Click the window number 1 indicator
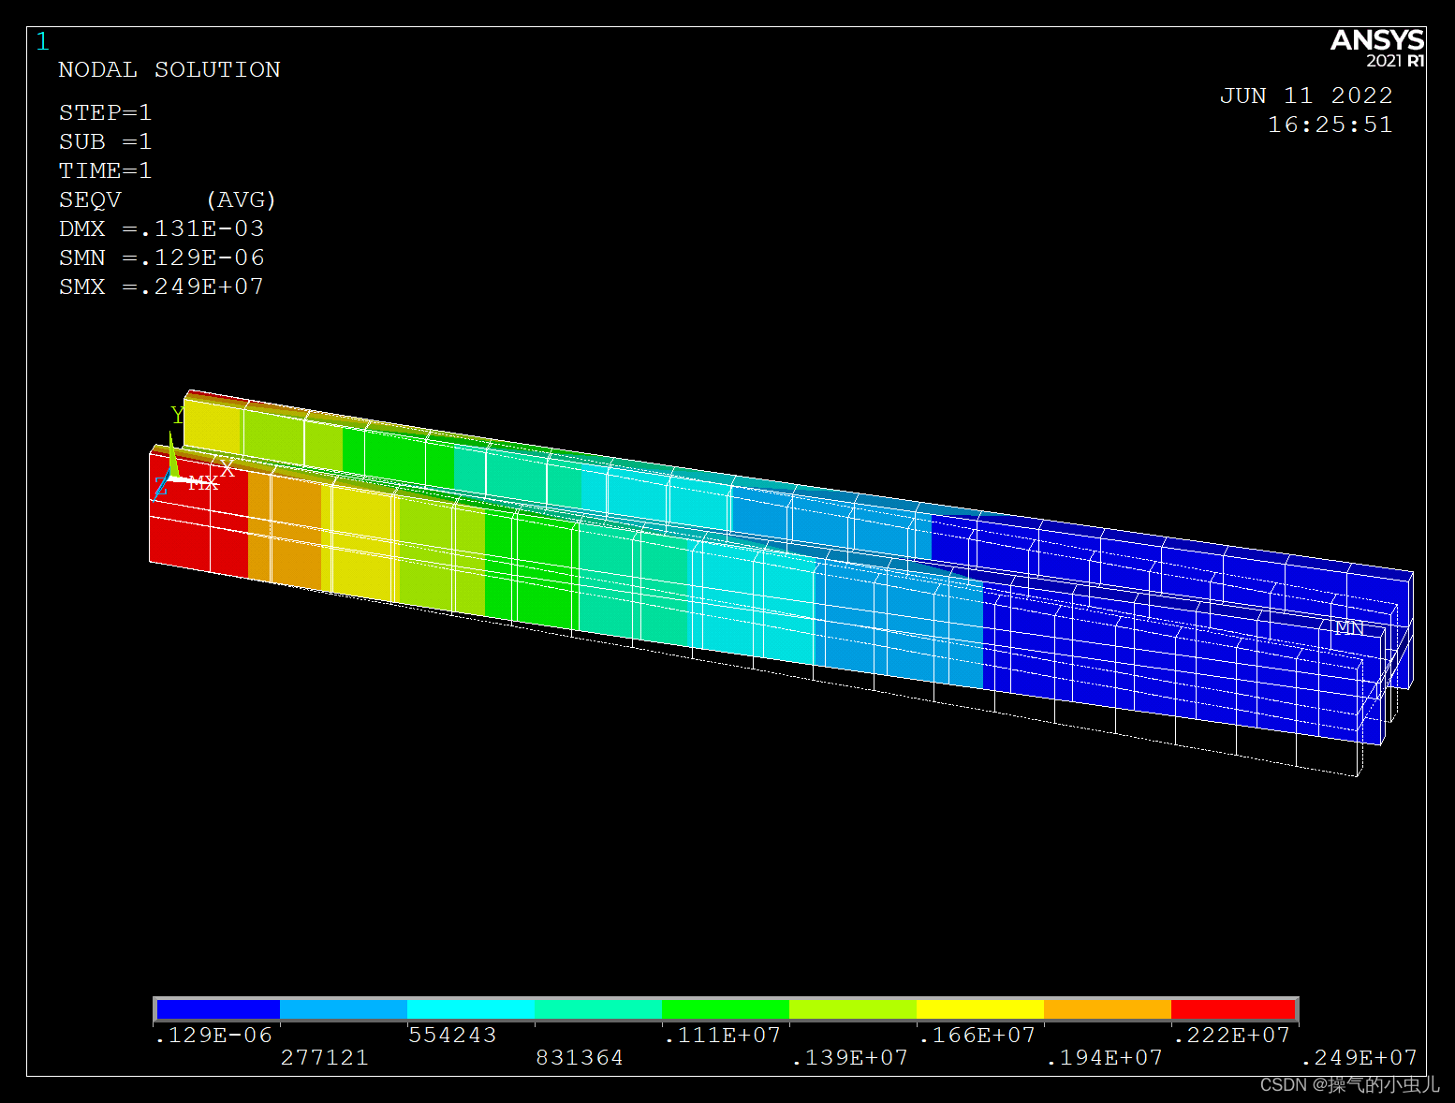Viewport: 1455px width, 1103px height. [x=42, y=42]
